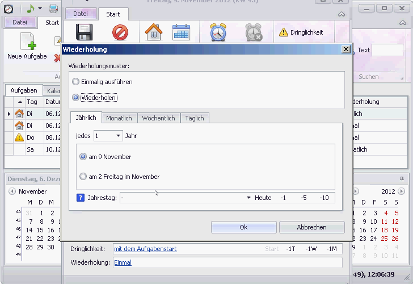This screenshot has width=413, height=284.
Task: Open the Datei tab in the task editor
Action: pyautogui.click(x=81, y=14)
